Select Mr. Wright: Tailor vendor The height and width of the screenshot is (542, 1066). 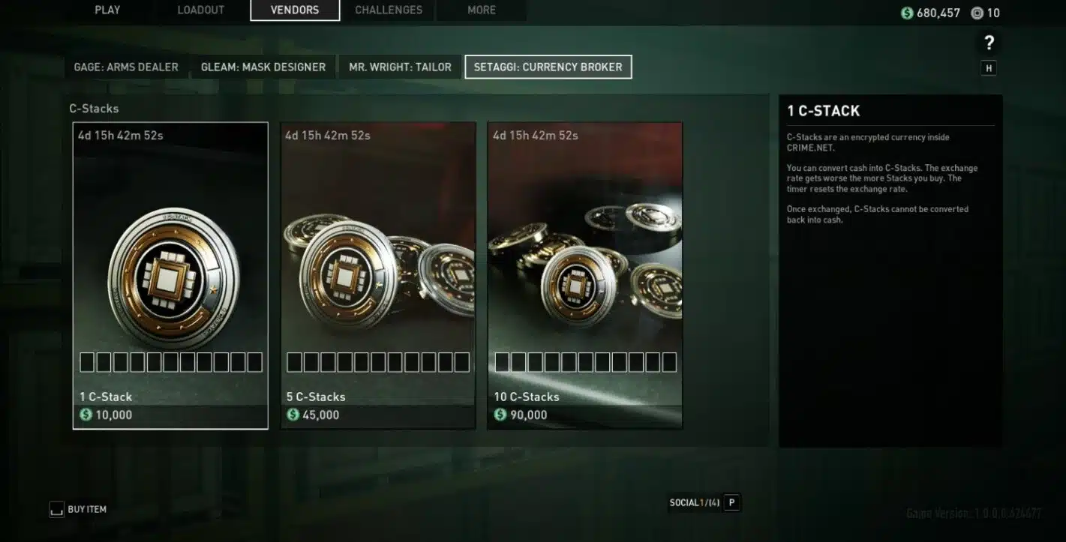400,67
